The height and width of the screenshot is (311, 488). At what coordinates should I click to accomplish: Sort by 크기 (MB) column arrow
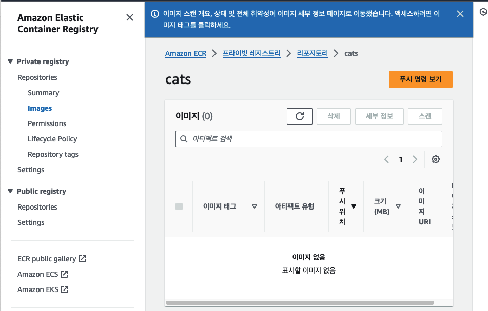[398, 206]
